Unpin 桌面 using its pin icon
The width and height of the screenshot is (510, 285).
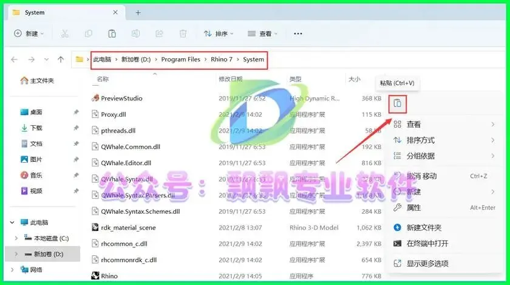point(76,112)
